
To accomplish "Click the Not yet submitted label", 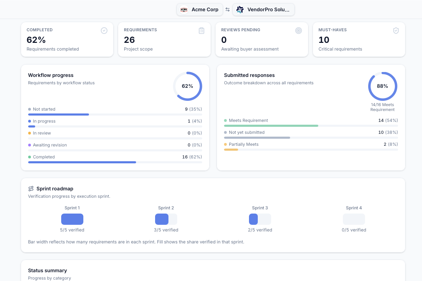I will click(x=247, y=132).
